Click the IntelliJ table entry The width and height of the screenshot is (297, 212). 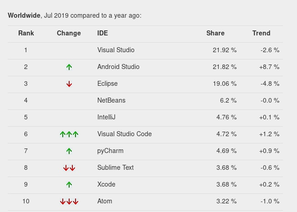point(106,117)
